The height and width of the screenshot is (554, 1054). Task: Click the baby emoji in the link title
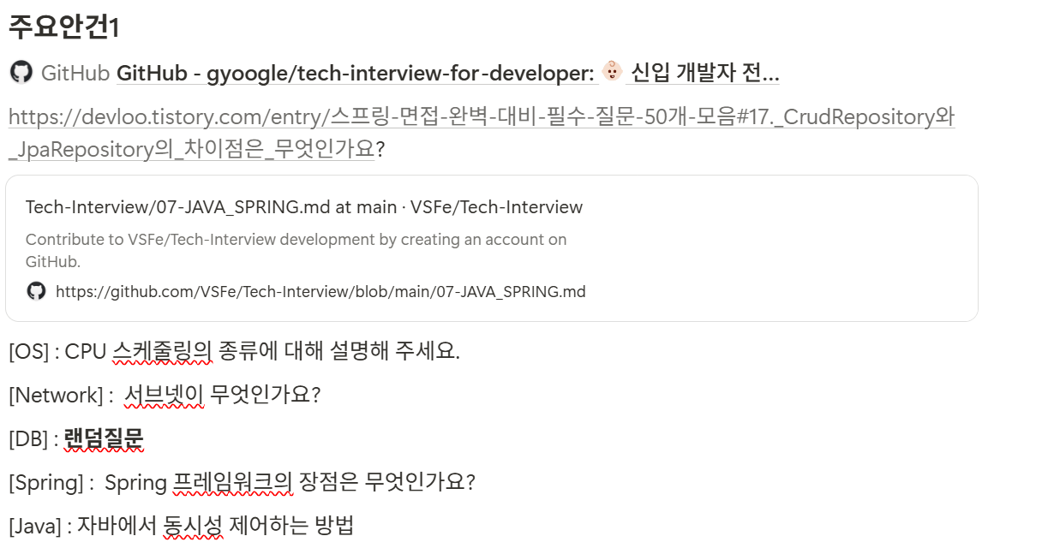[612, 71]
